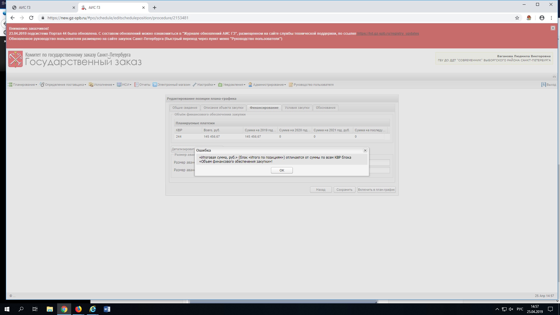The height and width of the screenshot is (315, 560).
Task: Click the Отчеты report icon
Action: point(136,85)
